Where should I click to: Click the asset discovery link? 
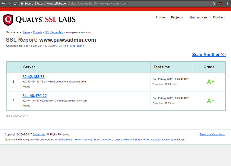tap(64, 139)
